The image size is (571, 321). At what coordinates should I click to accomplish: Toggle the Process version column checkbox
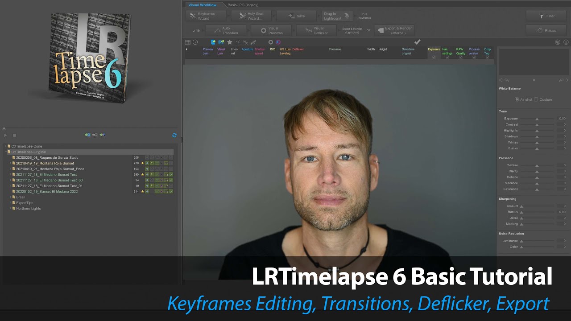[474, 57]
